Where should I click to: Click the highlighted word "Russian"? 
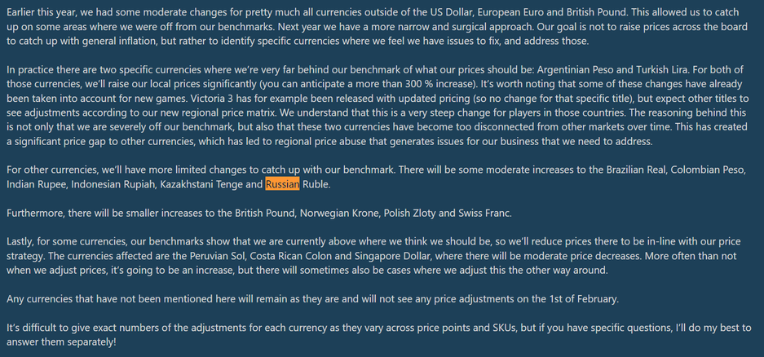click(x=282, y=184)
